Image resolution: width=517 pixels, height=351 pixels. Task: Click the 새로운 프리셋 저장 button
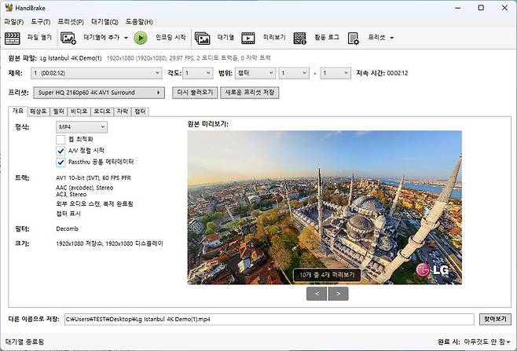pyautogui.click(x=250, y=93)
